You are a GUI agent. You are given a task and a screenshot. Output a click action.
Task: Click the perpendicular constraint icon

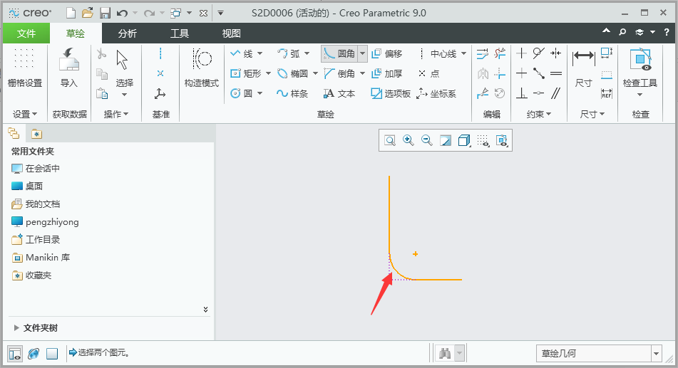[521, 93]
